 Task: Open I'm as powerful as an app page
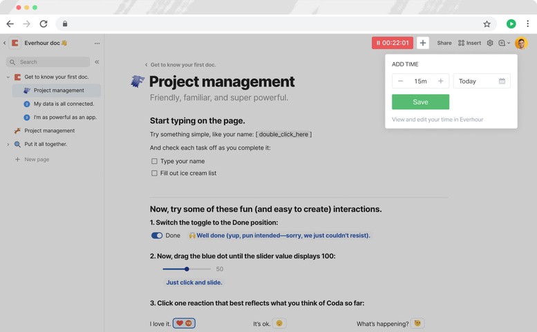pyautogui.click(x=65, y=117)
